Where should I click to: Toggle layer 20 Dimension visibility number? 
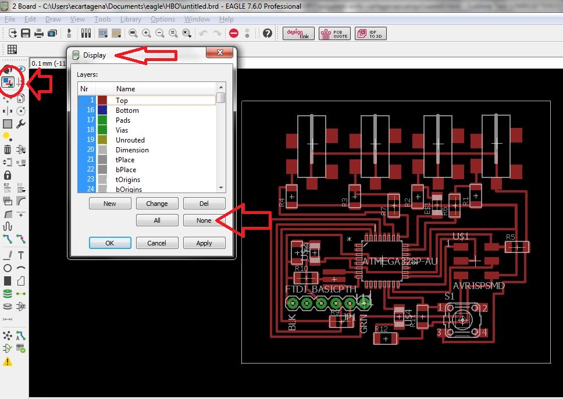point(87,149)
